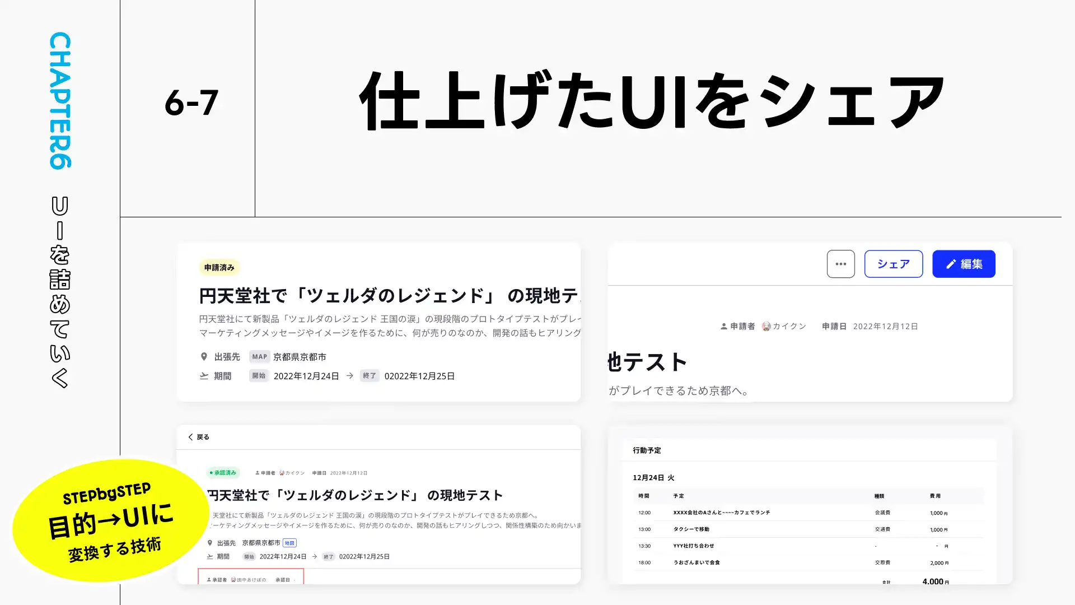The width and height of the screenshot is (1075, 605).
Task: Click the 承認済み status badge
Action: [x=223, y=472]
